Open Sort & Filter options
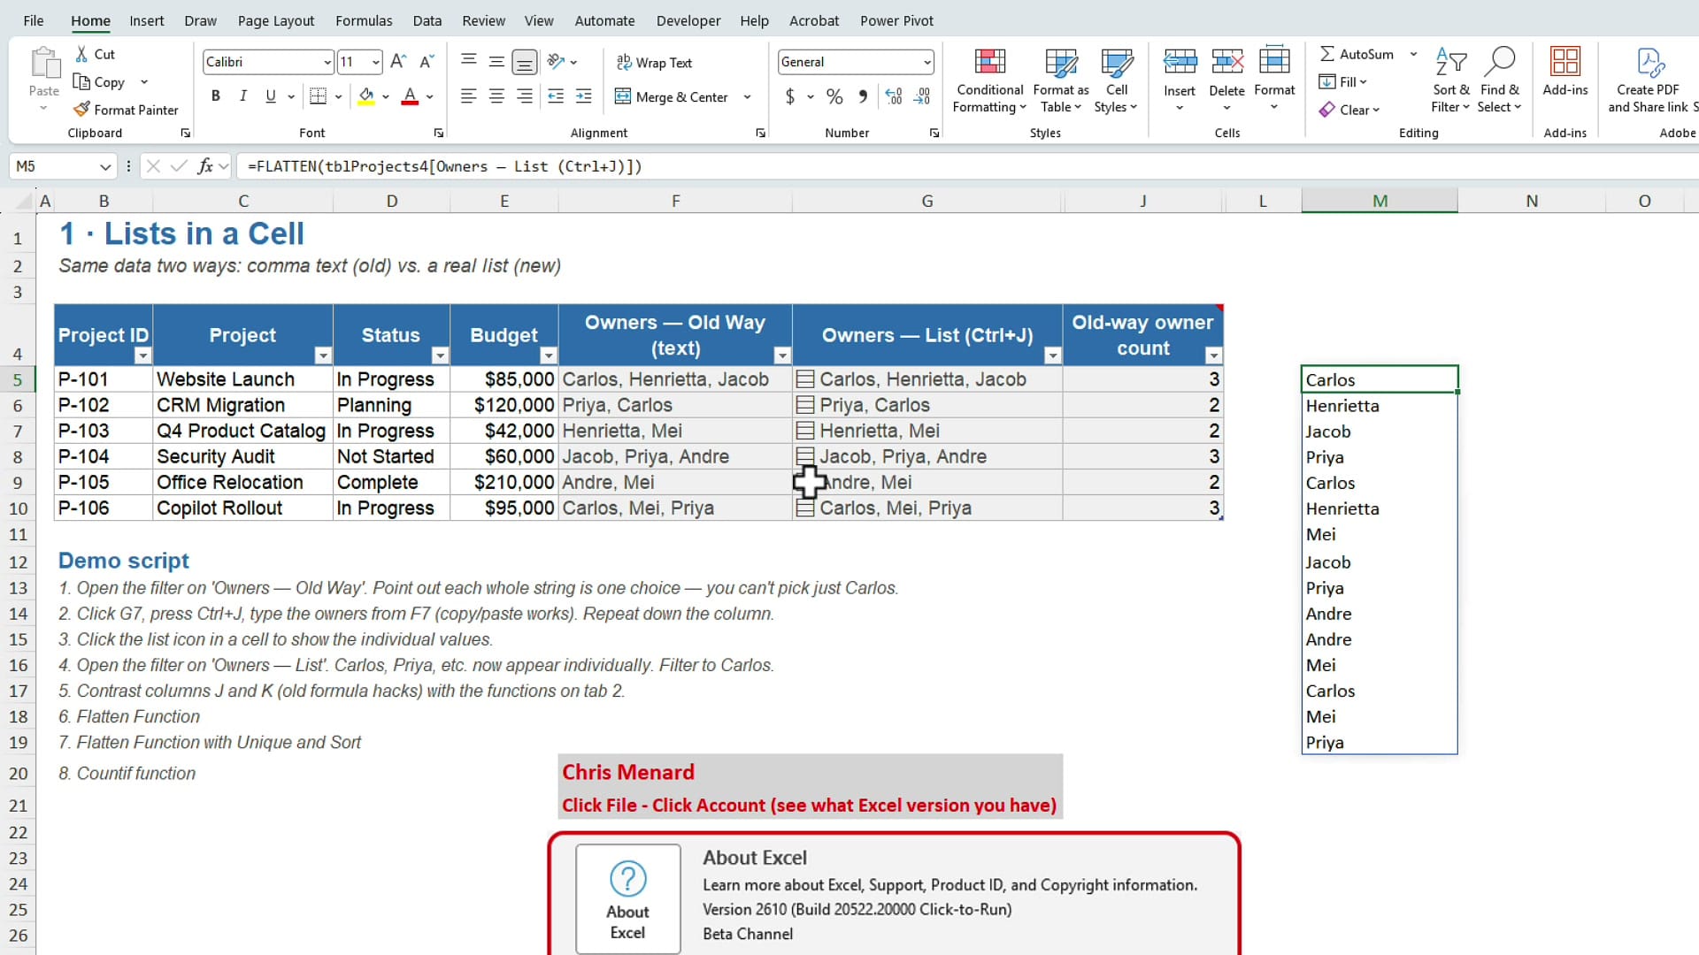 [x=1450, y=81]
